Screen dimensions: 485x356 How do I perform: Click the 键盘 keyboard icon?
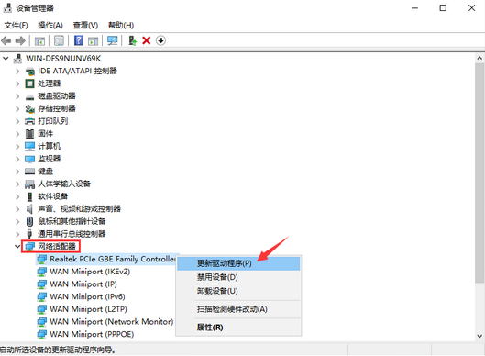[x=29, y=172]
